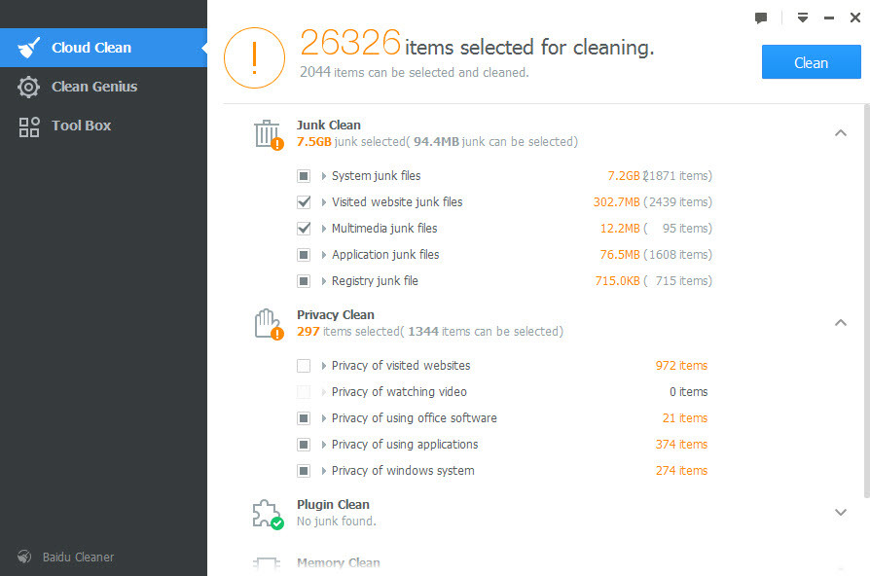Toggle Application junk files checkbox
The width and height of the screenshot is (870, 576).
coord(304,255)
